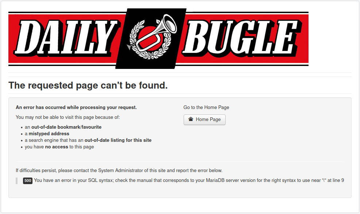The width and height of the screenshot is (360, 214).
Task: Click the 'You may not be able' sentence
Action: (x=68, y=117)
